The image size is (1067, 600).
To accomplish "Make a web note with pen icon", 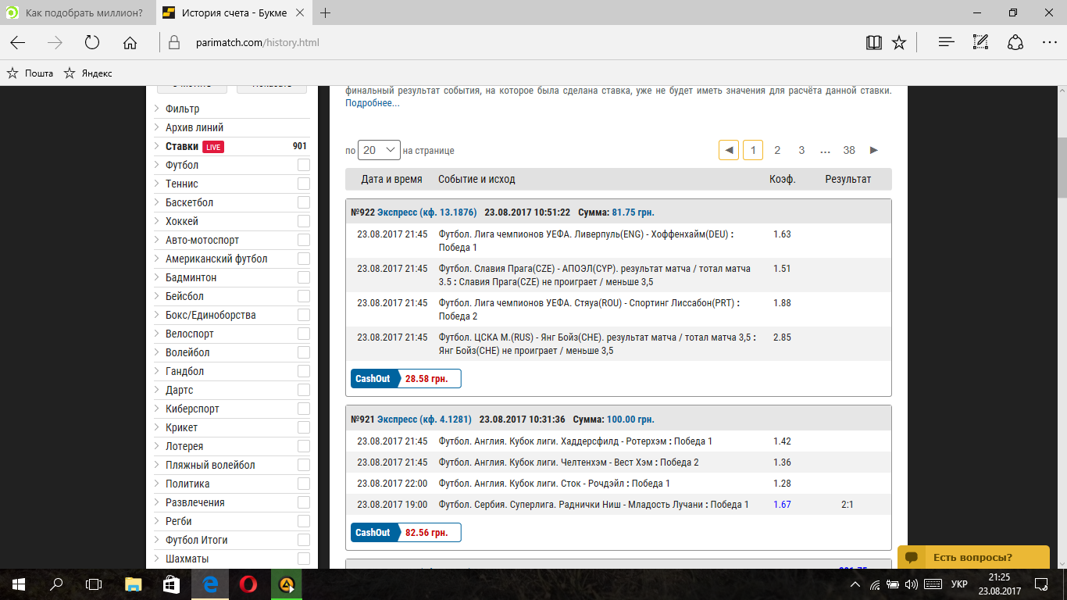I will (981, 43).
